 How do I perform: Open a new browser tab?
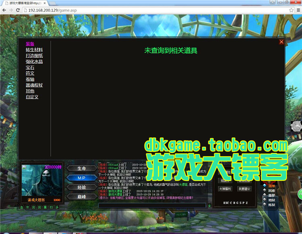pyautogui.click(x=52, y=3)
